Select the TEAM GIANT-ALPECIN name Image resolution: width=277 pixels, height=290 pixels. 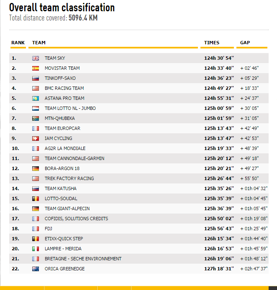click(67, 209)
